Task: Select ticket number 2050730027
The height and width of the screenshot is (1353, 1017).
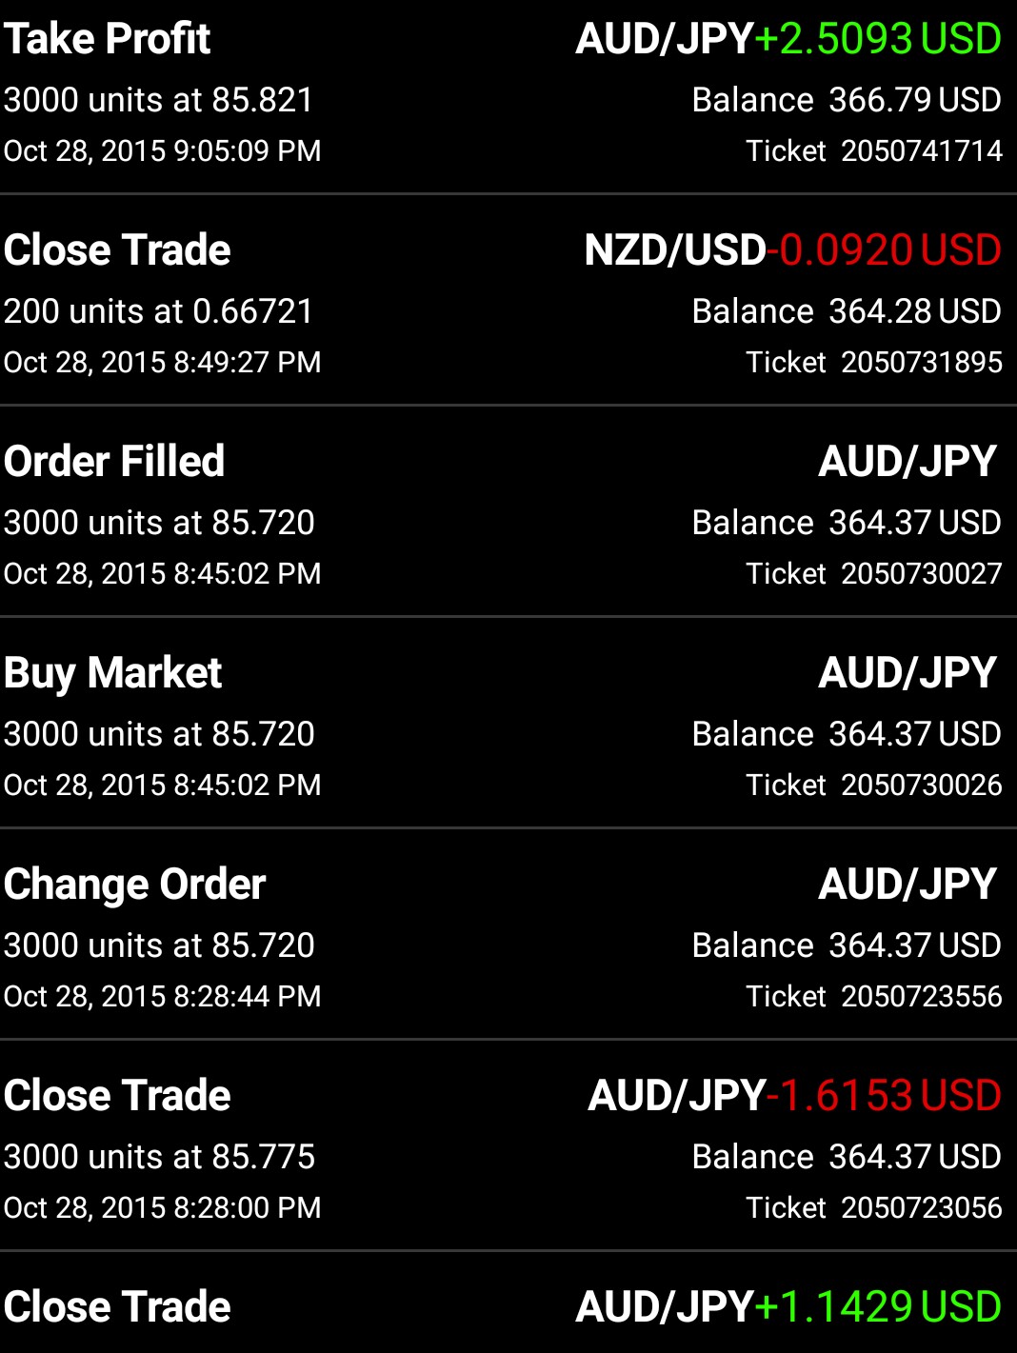Action: pyautogui.click(x=921, y=573)
